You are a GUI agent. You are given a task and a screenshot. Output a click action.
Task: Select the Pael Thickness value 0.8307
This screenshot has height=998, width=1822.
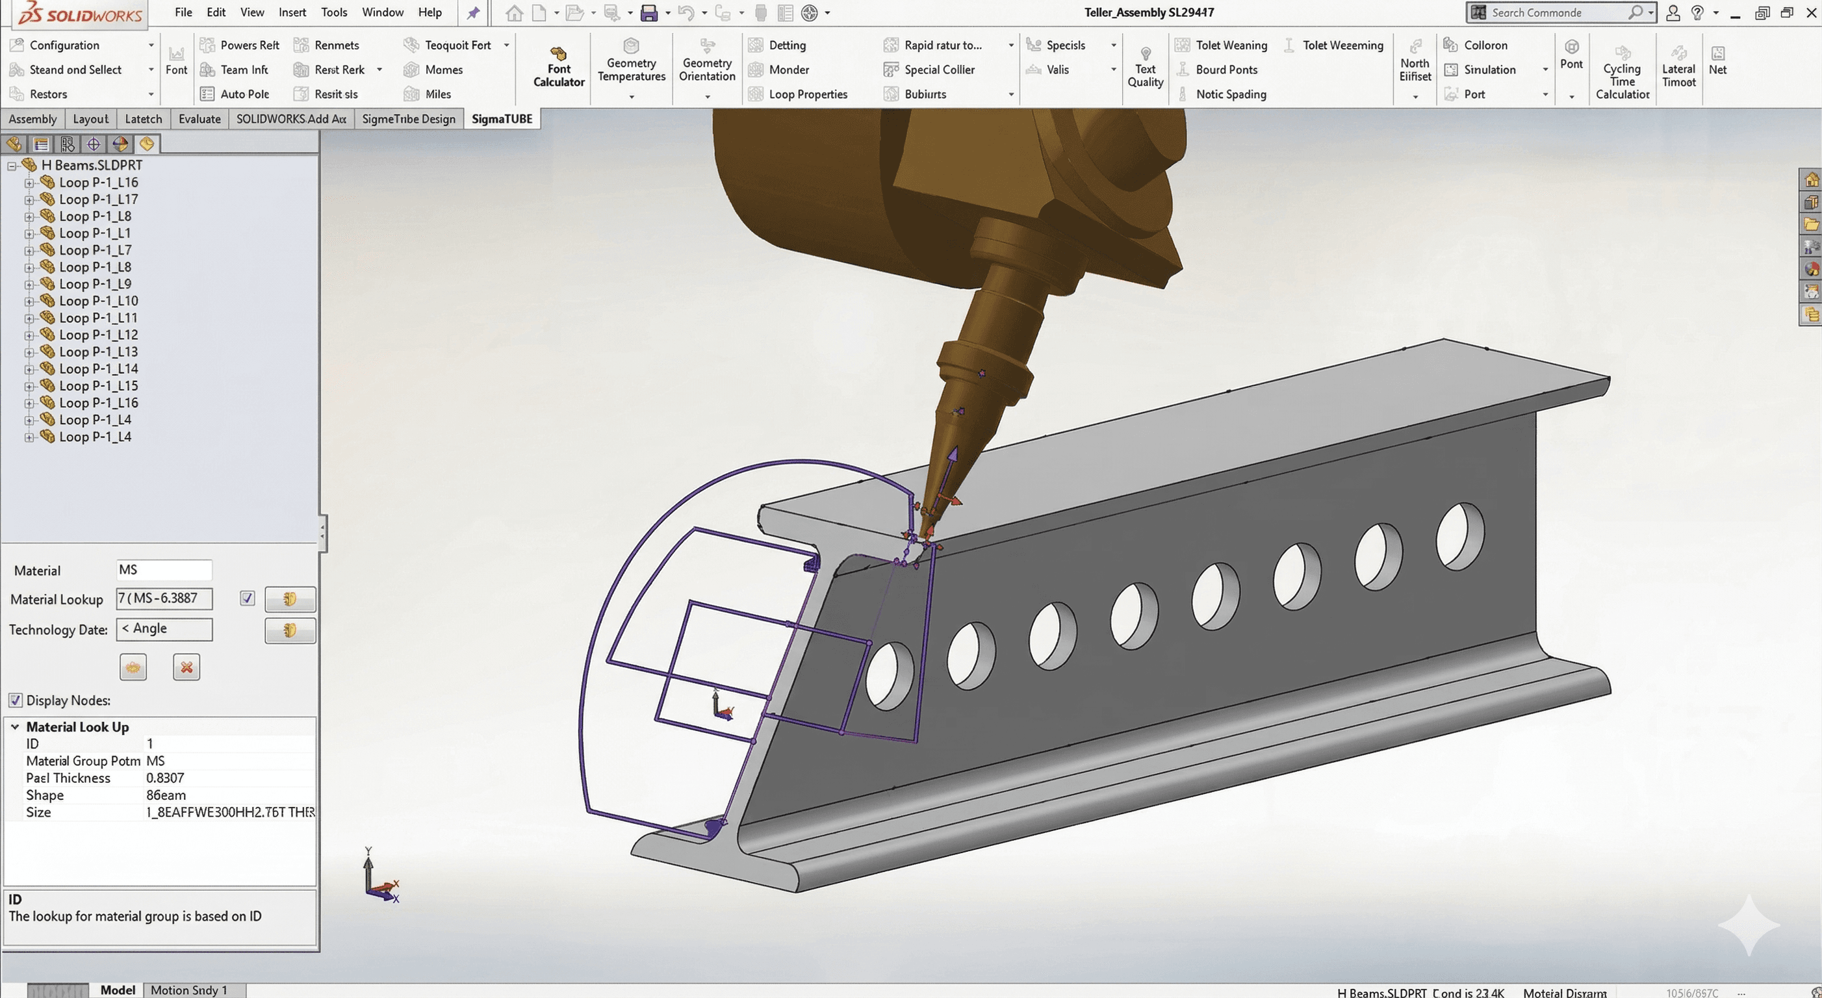(x=166, y=778)
